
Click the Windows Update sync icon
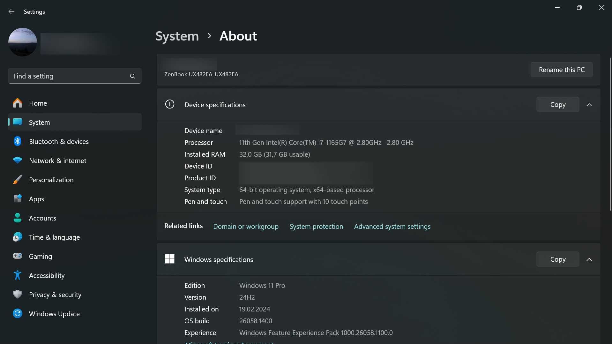coord(18,313)
